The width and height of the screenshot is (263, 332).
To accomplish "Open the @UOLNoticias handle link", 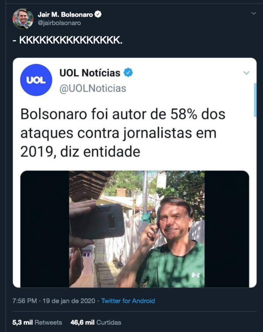I will click(x=93, y=88).
